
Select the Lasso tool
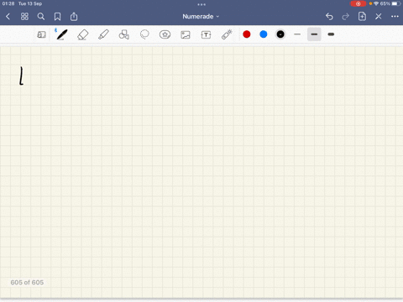coord(144,34)
